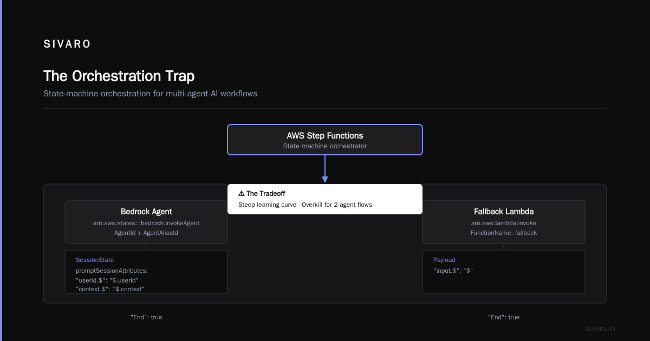Click '"End": true' under Bedrock Agent
The height and width of the screenshot is (341, 650).
point(146,317)
